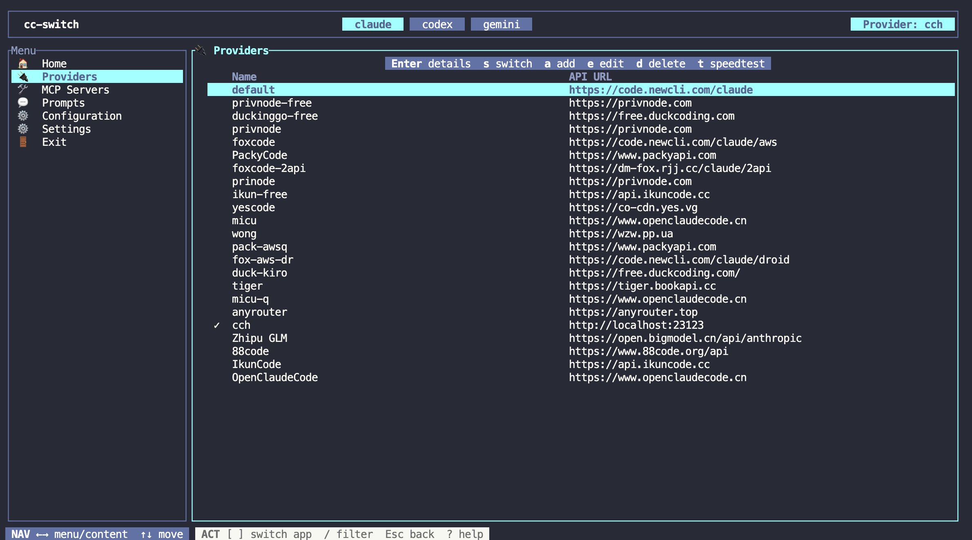This screenshot has height=540, width=972.
Task: Click the Settings gear icon
Action: point(23,129)
